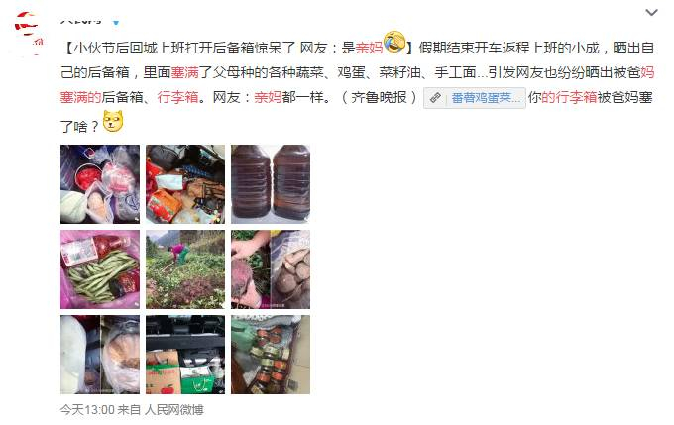The width and height of the screenshot is (674, 425).
Task: Click the verified badge beside the username
Action: coord(116,20)
